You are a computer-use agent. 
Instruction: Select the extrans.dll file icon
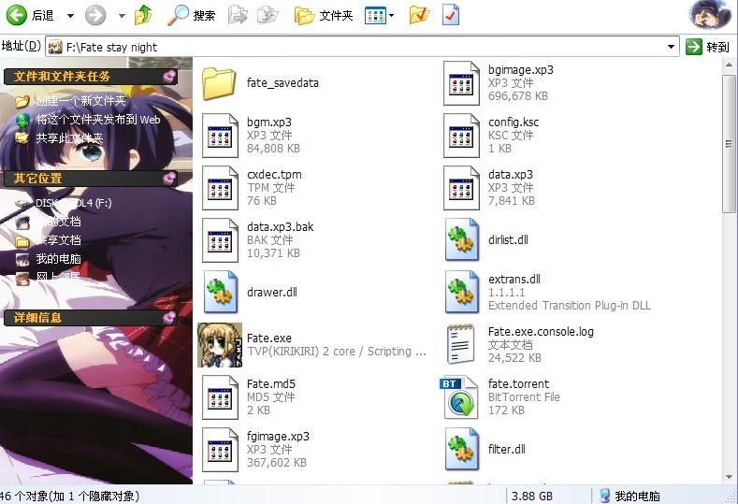tap(461, 293)
